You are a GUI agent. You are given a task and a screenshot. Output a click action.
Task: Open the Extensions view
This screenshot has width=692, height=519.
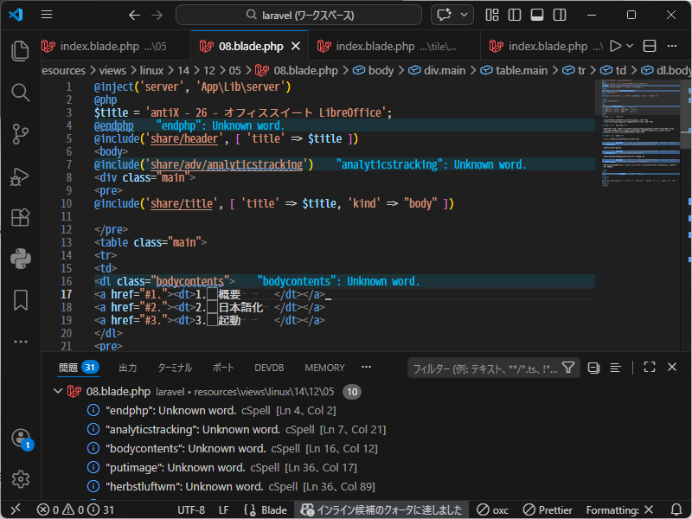click(x=20, y=217)
